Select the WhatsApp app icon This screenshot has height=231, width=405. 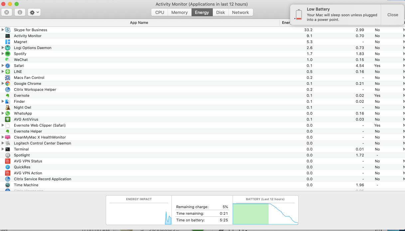pos(8,113)
